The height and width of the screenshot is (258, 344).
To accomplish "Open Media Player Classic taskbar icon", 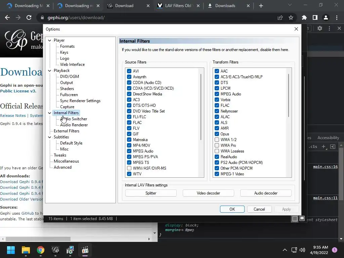I will point(85,250).
